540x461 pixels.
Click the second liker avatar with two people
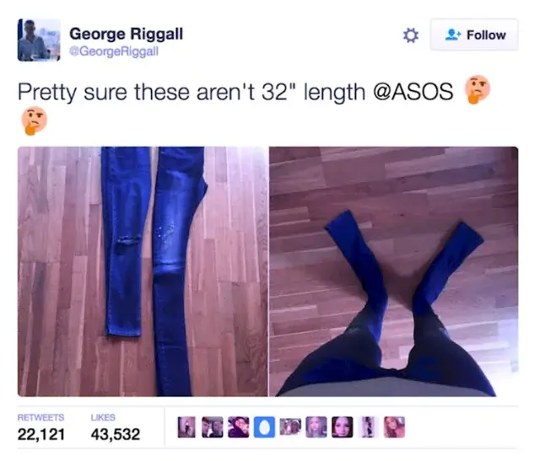(x=213, y=427)
